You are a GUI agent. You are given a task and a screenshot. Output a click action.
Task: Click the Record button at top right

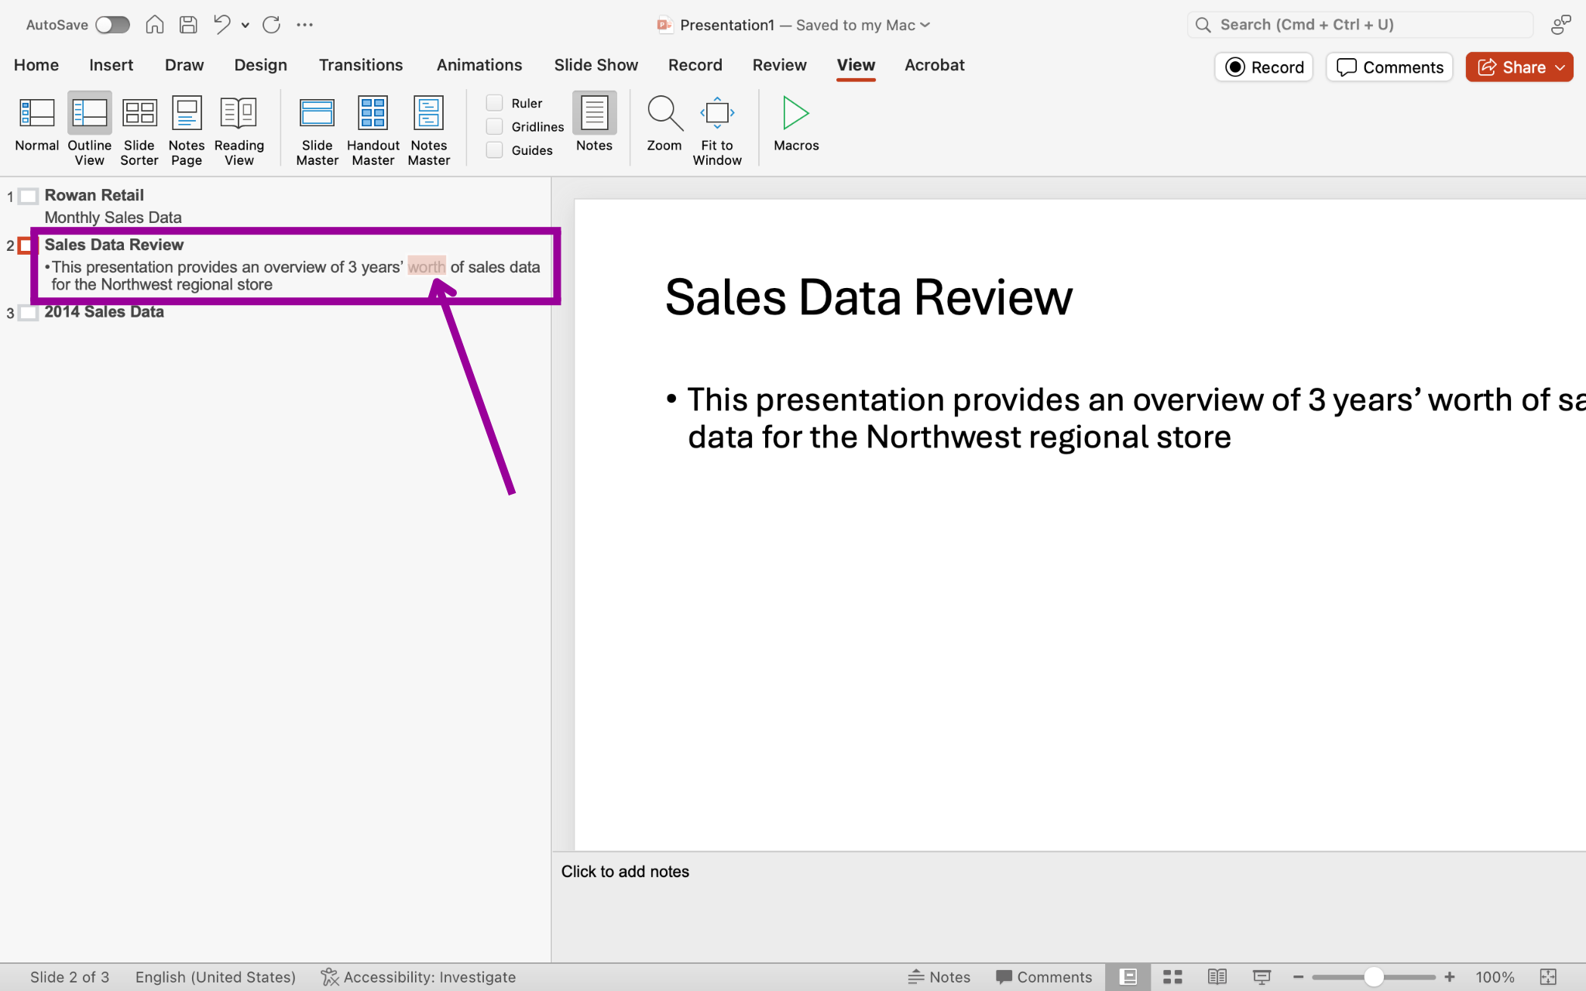coord(1264,67)
